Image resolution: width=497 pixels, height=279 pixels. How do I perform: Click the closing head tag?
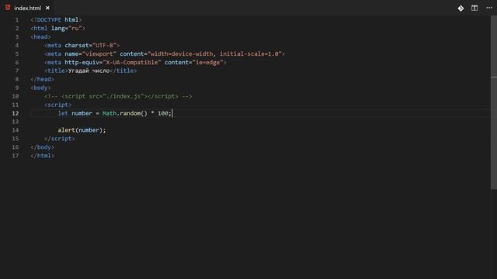click(x=43, y=79)
